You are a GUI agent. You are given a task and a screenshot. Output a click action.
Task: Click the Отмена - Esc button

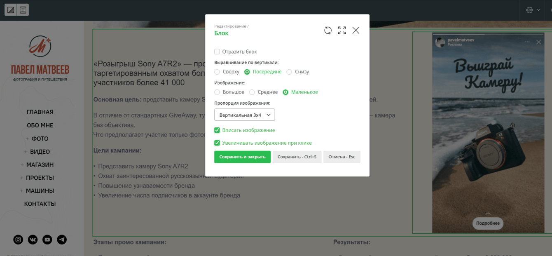(x=342, y=157)
